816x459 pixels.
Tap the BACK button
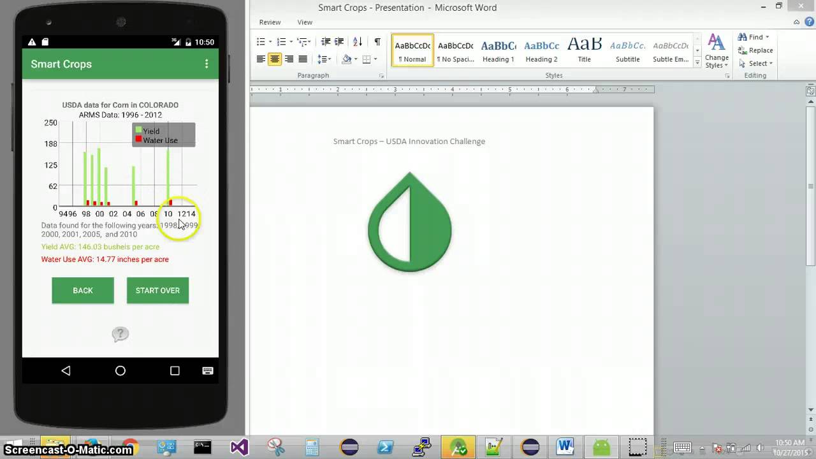coord(83,290)
